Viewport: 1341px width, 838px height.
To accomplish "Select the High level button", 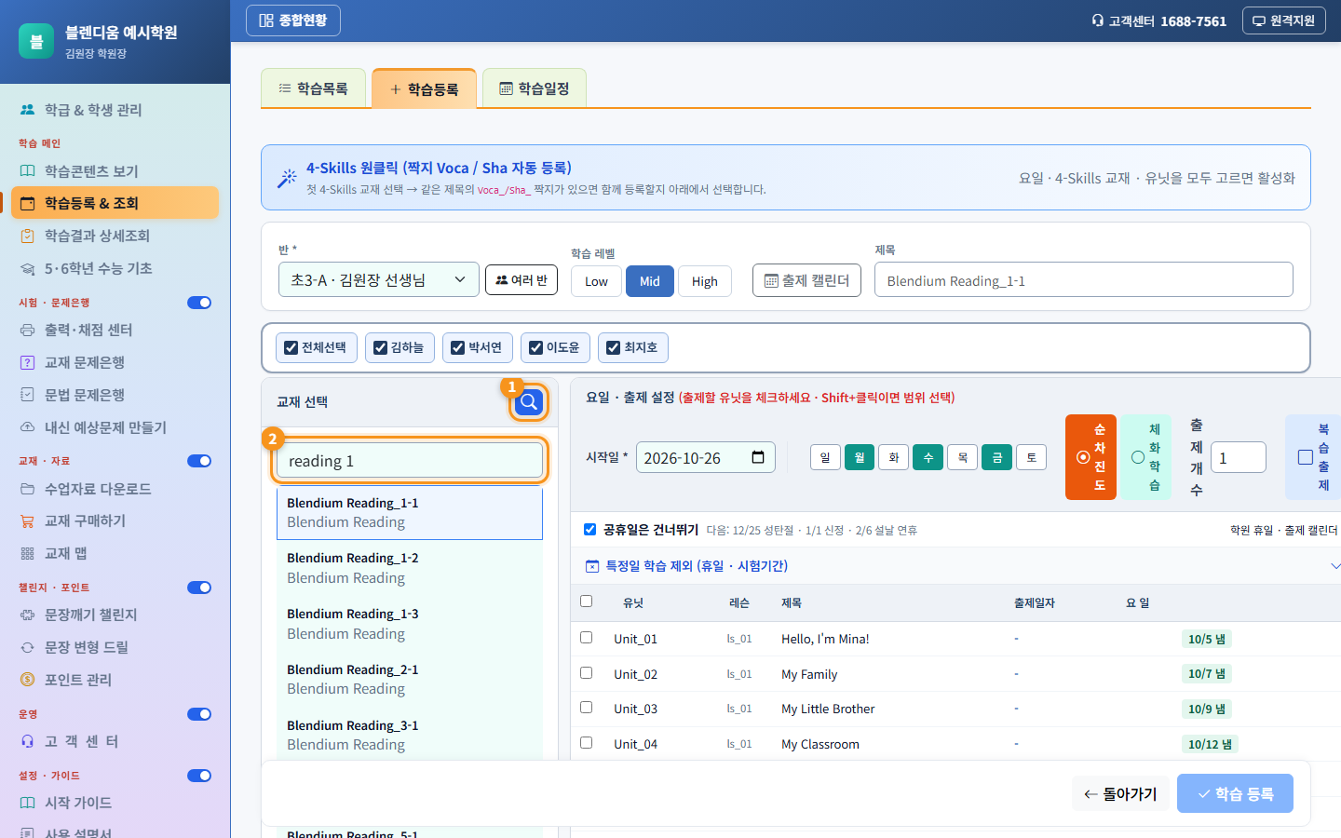I will (705, 281).
